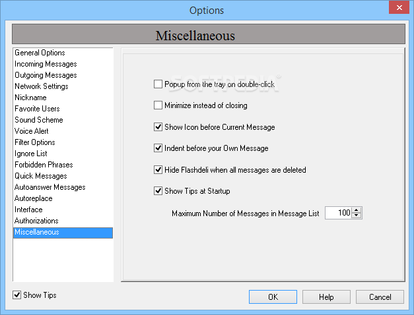Image resolution: width=414 pixels, height=315 pixels.
Task: Close the Options window
Action: coord(399,7)
